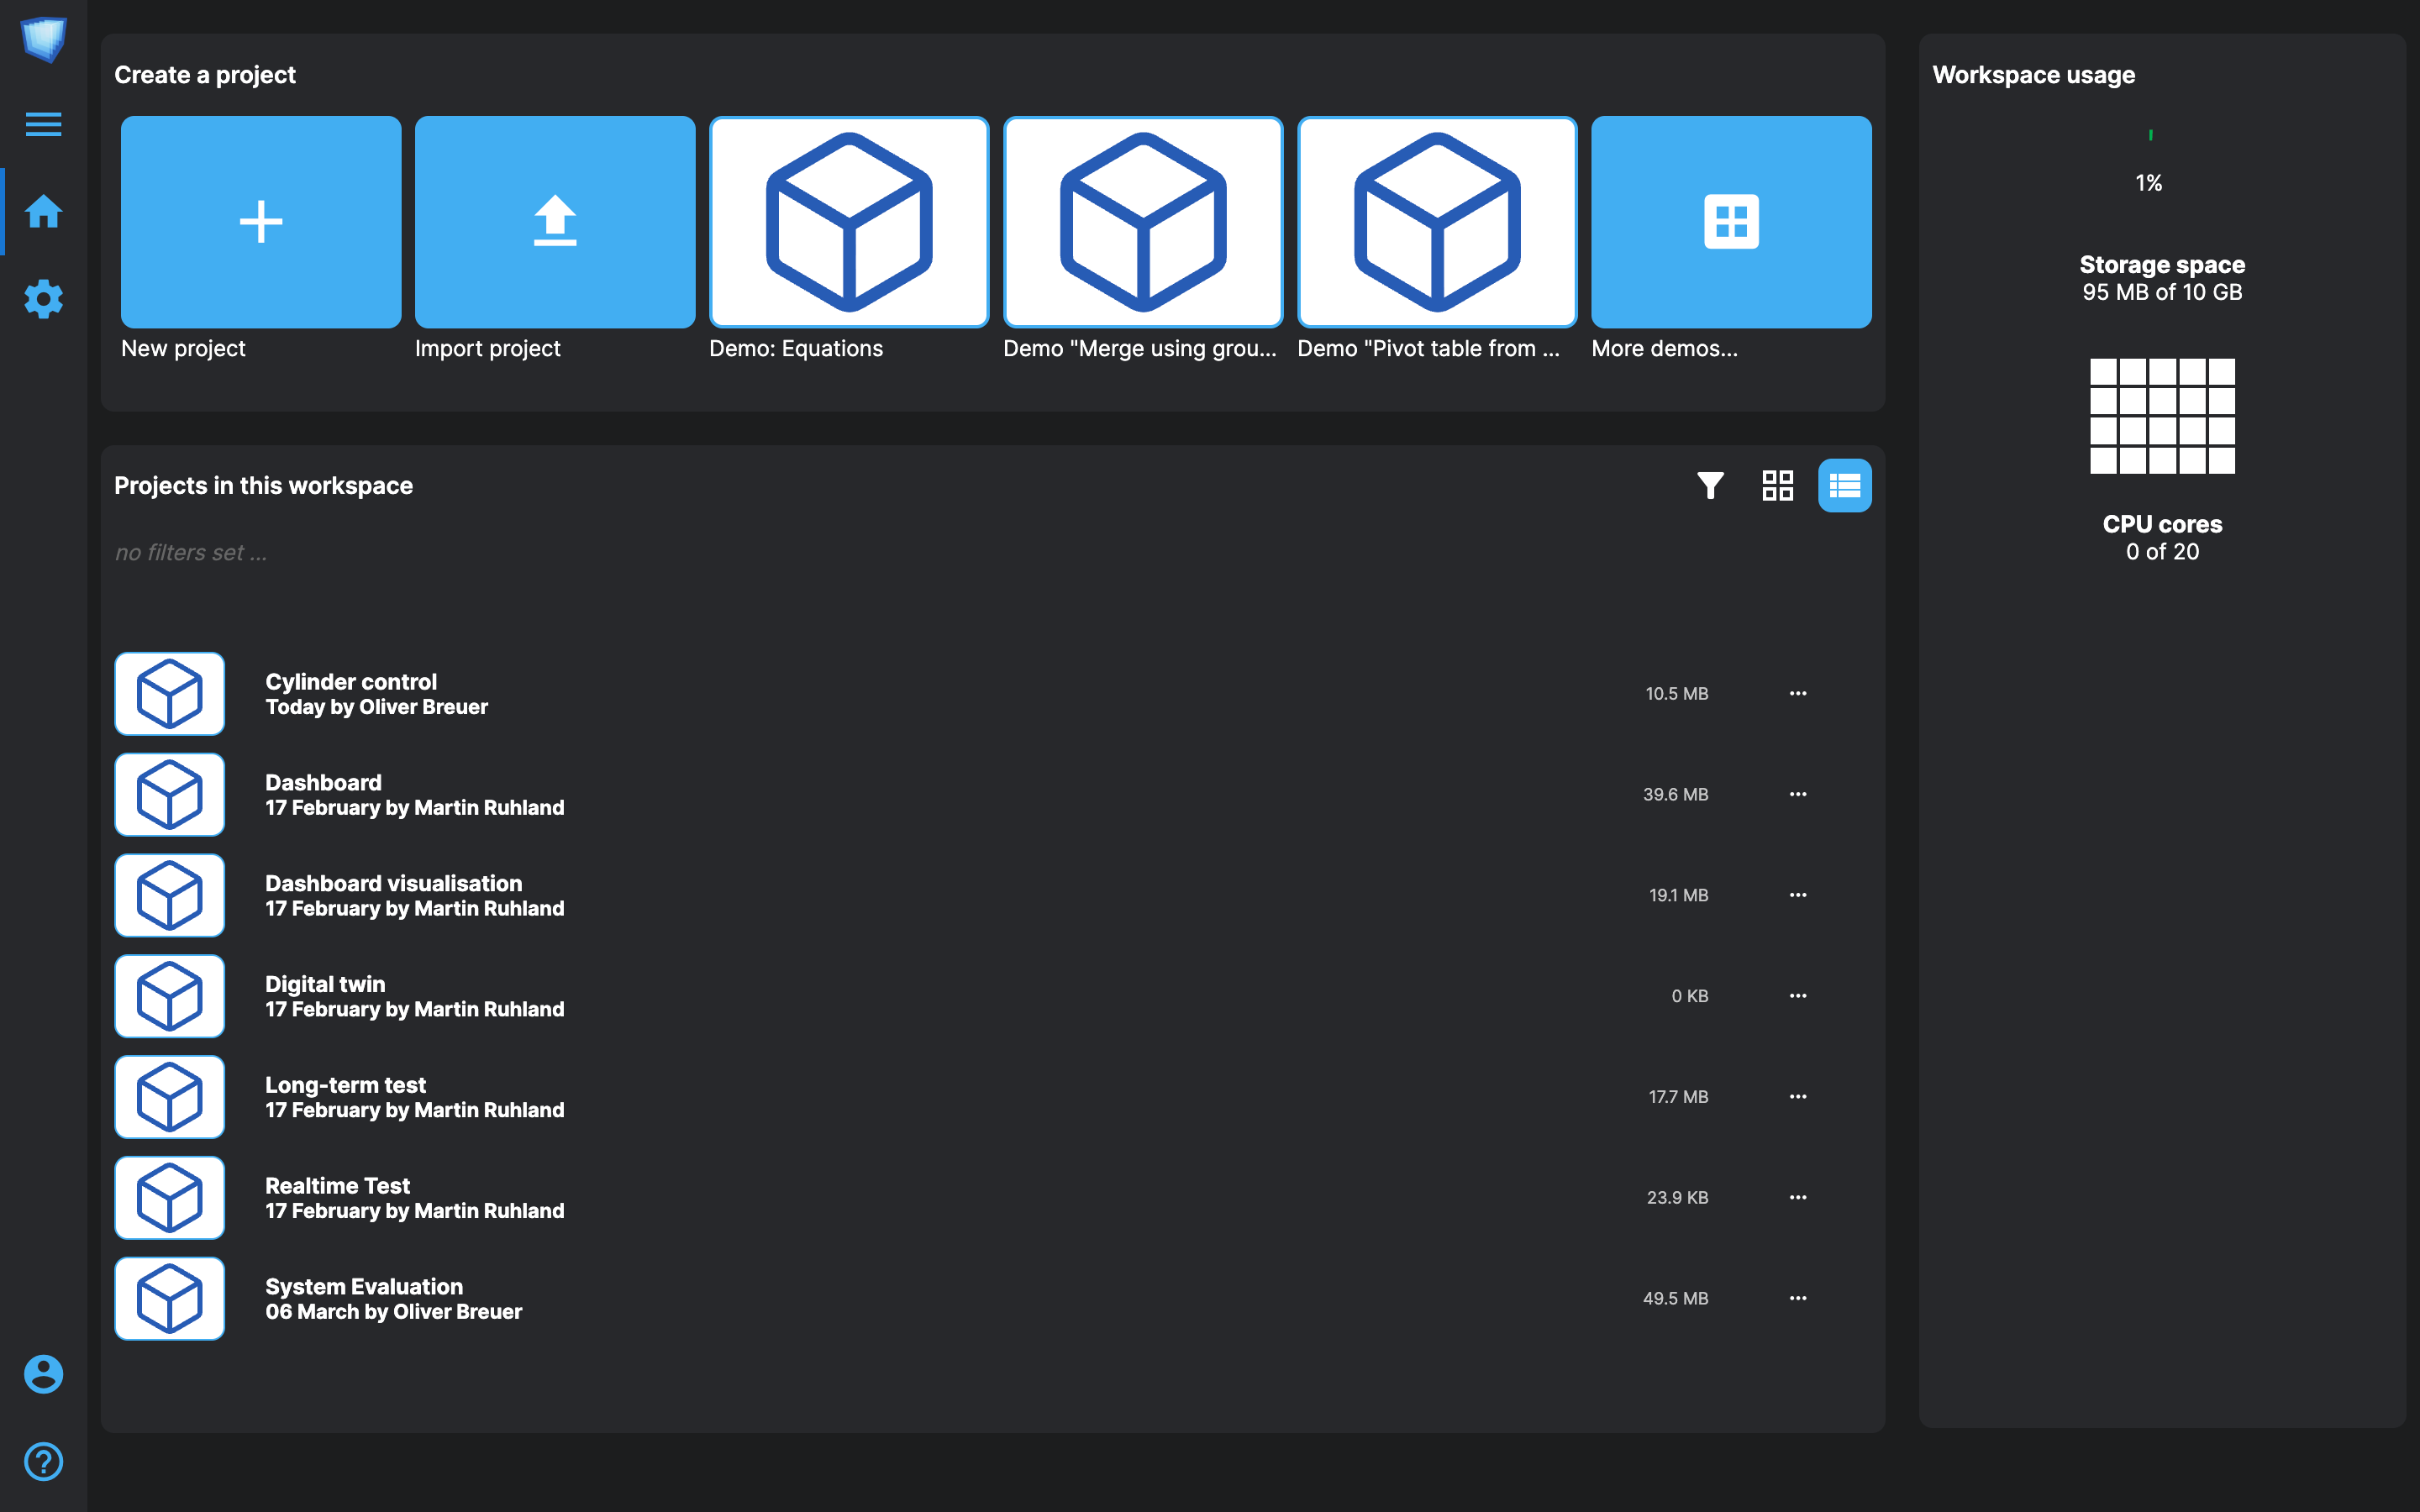This screenshot has height=1512, width=2420.
Task: Create a New project
Action: (261, 222)
